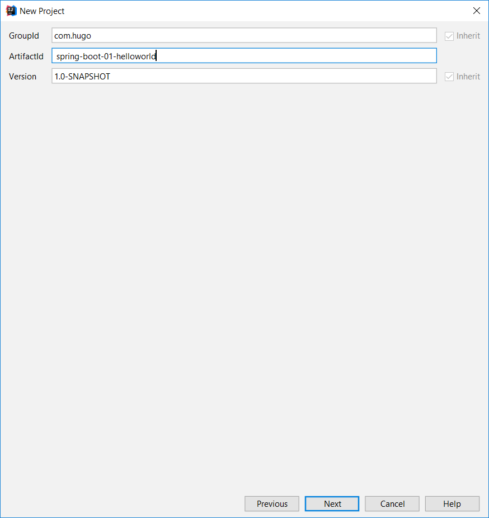Viewport: 489px width, 518px height.
Task: Click the New Project title text
Action: (42, 11)
